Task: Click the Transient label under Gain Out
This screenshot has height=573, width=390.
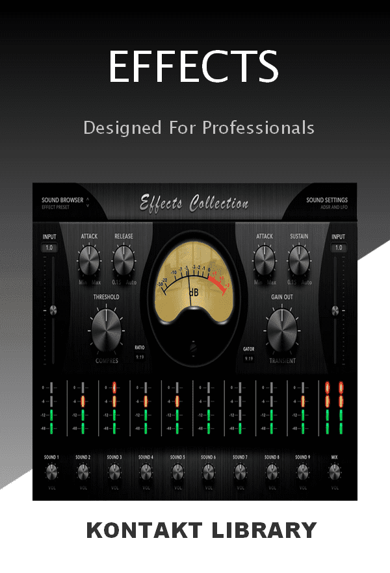Action: coord(282,361)
